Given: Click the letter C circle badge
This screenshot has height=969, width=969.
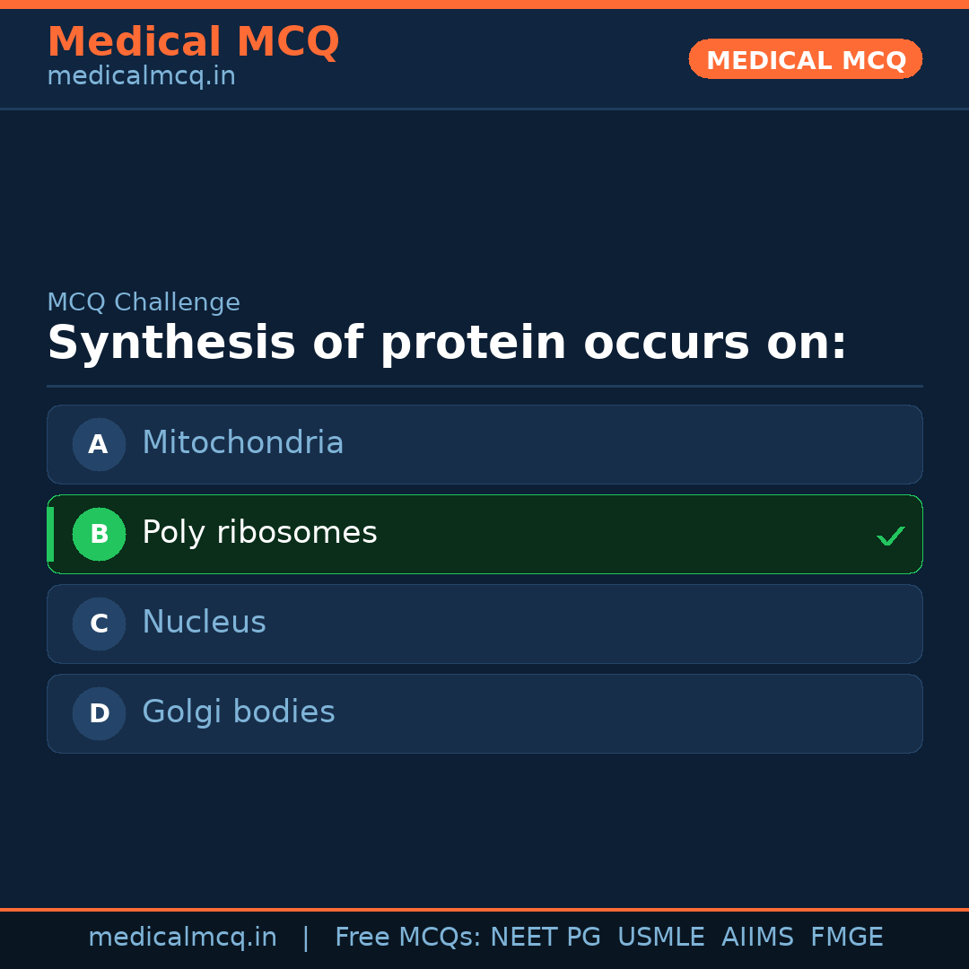Looking at the screenshot, I should 99,624.
